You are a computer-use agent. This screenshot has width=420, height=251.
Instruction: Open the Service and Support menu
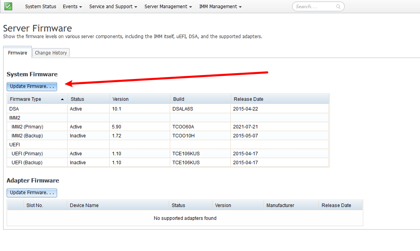pos(113,7)
